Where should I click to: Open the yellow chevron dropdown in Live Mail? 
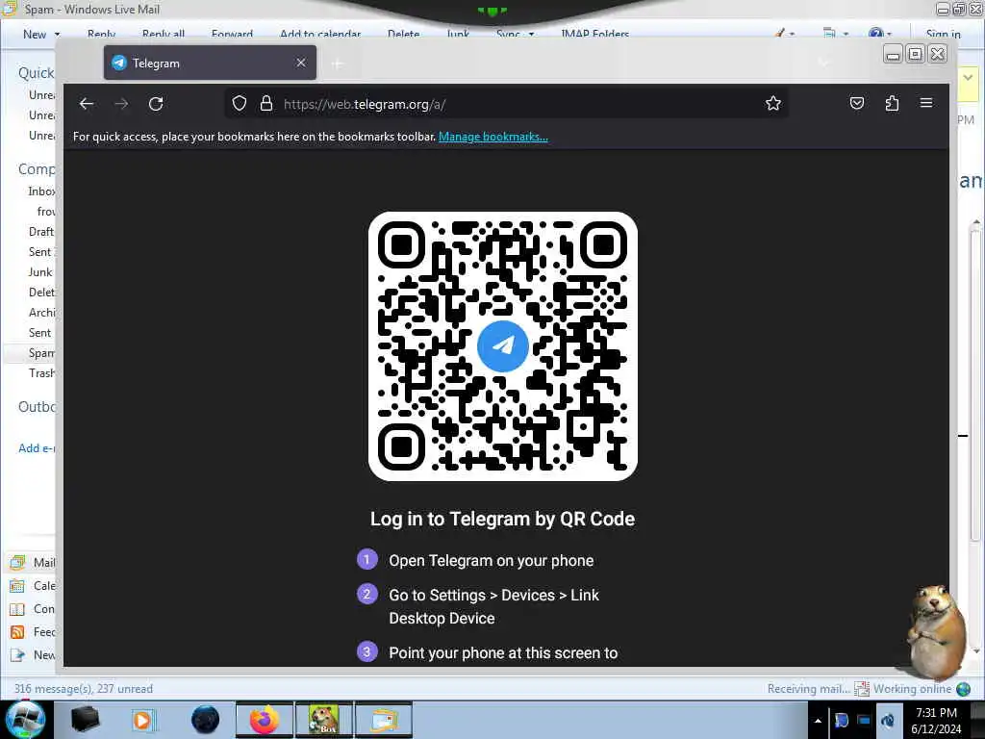coord(968,78)
